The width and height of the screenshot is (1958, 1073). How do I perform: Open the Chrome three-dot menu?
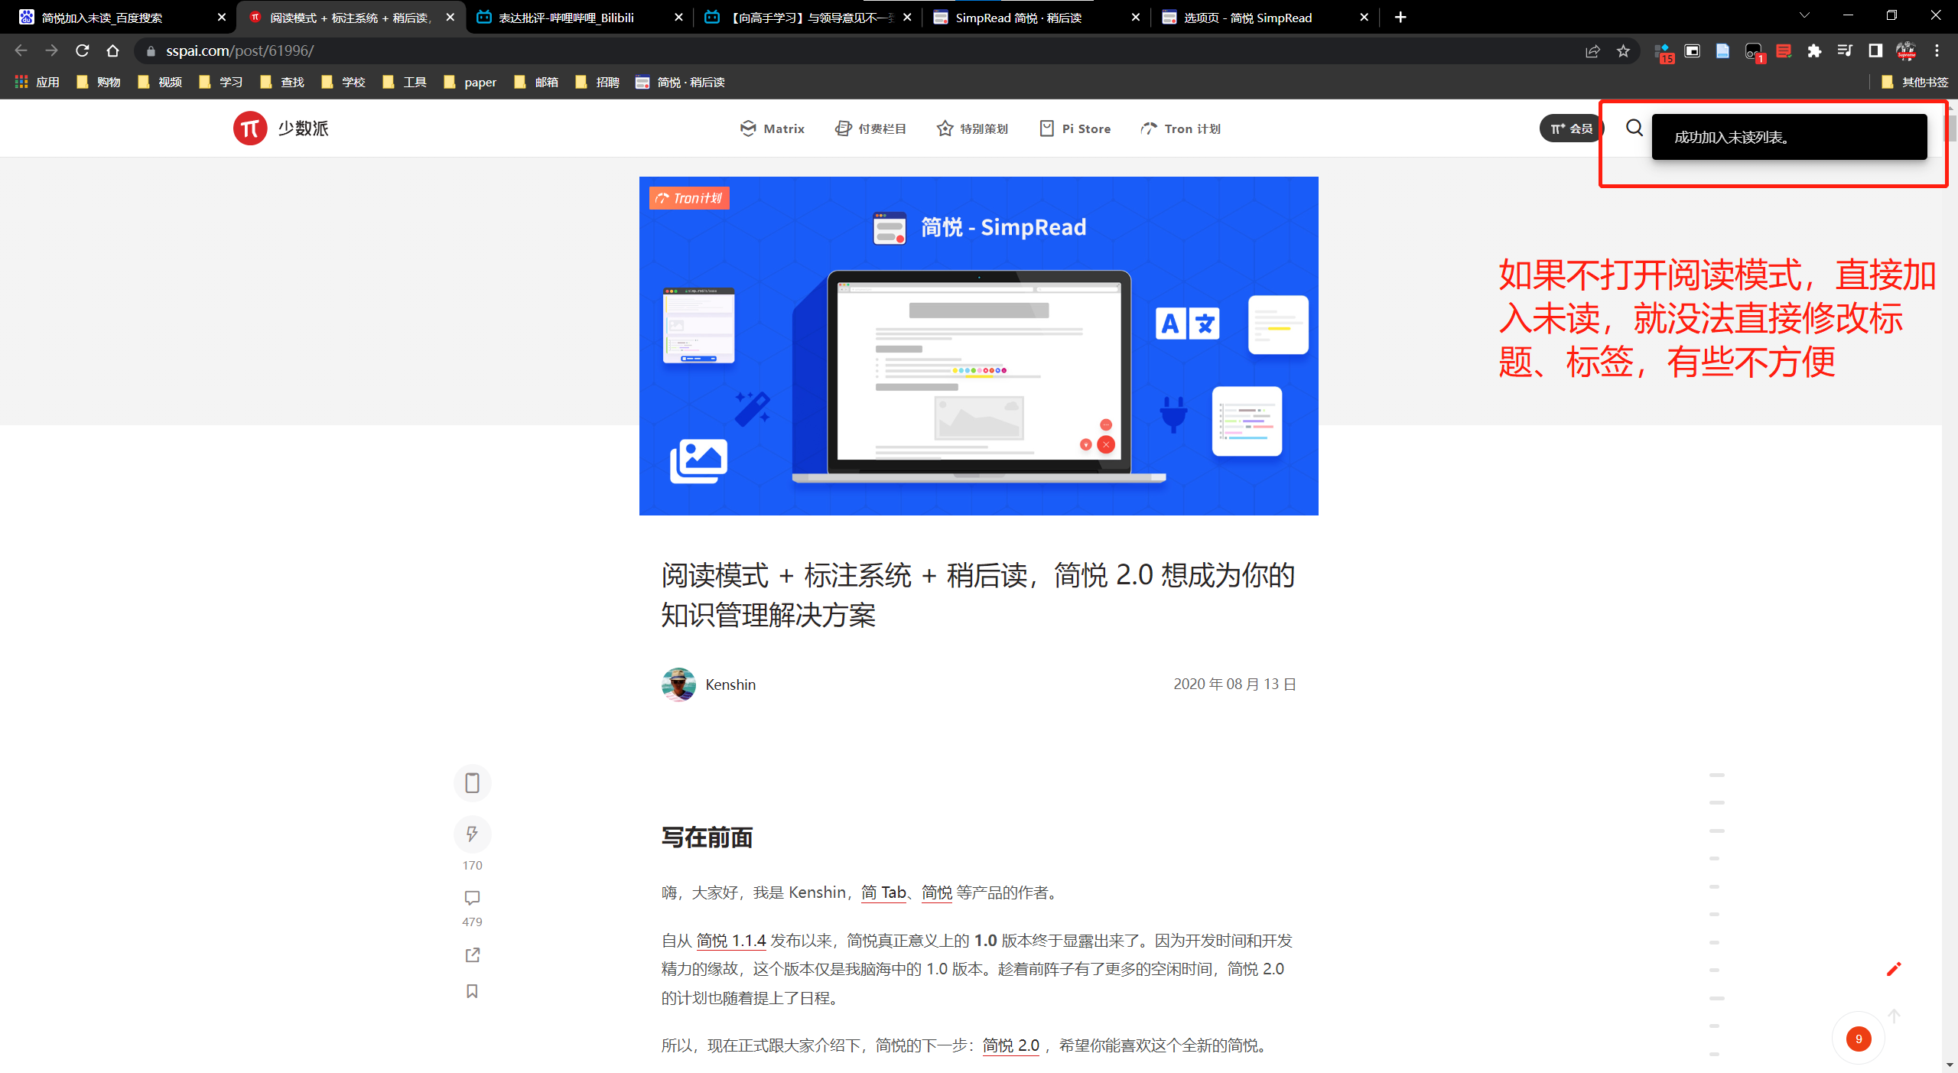tap(1937, 50)
